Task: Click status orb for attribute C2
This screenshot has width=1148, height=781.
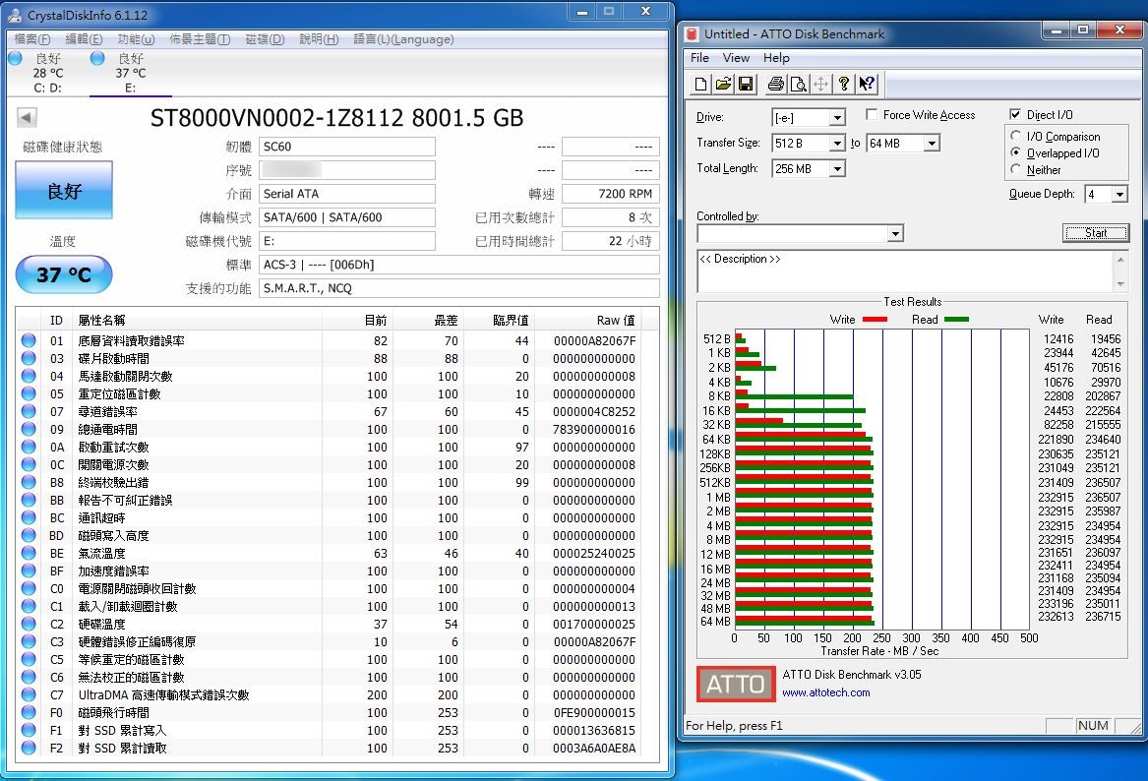Action: click(29, 624)
